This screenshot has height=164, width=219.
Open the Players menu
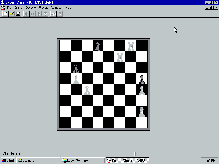point(44,8)
